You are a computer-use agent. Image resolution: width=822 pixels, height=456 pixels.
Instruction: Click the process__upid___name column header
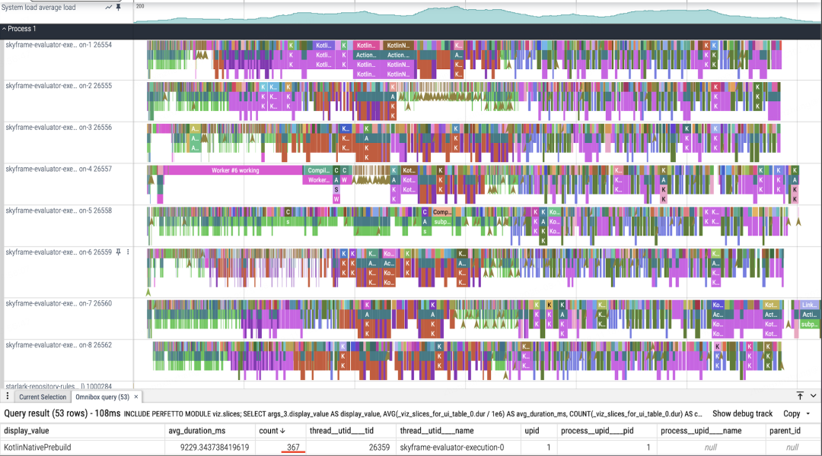coord(701,431)
